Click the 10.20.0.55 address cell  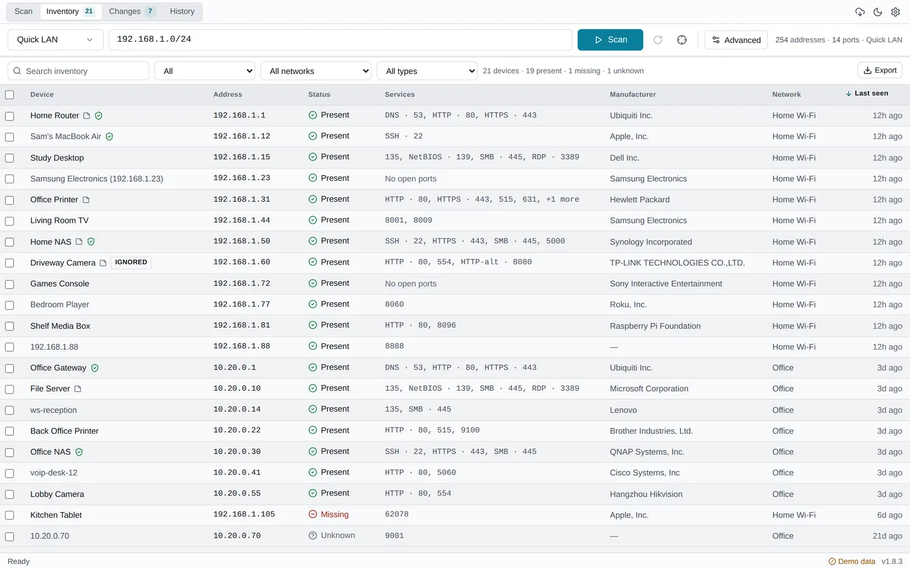(x=237, y=494)
